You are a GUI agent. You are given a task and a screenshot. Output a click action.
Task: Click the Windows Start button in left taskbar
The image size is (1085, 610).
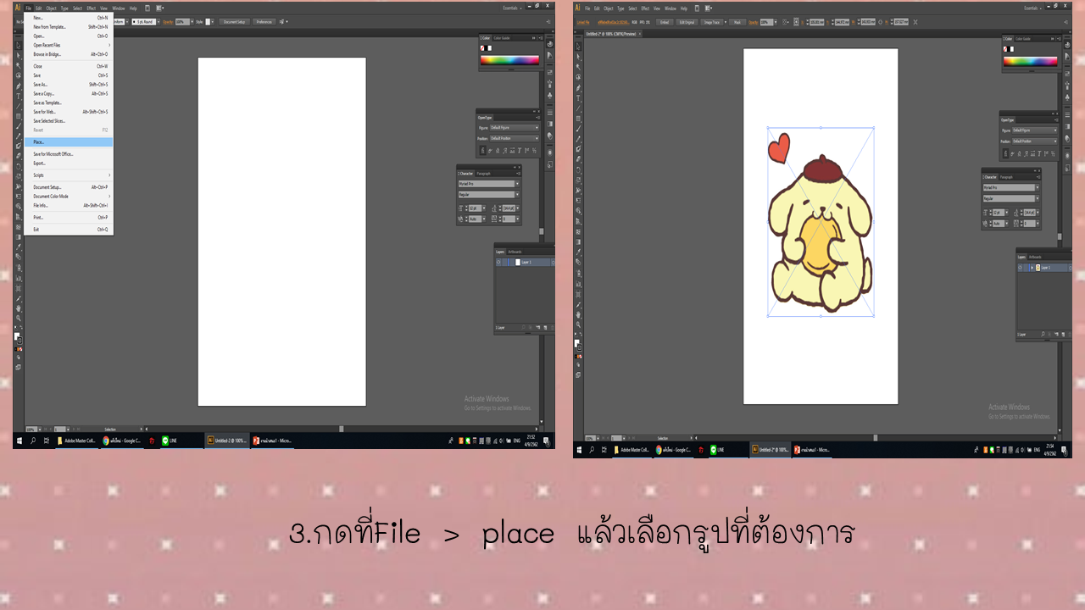click(x=19, y=441)
